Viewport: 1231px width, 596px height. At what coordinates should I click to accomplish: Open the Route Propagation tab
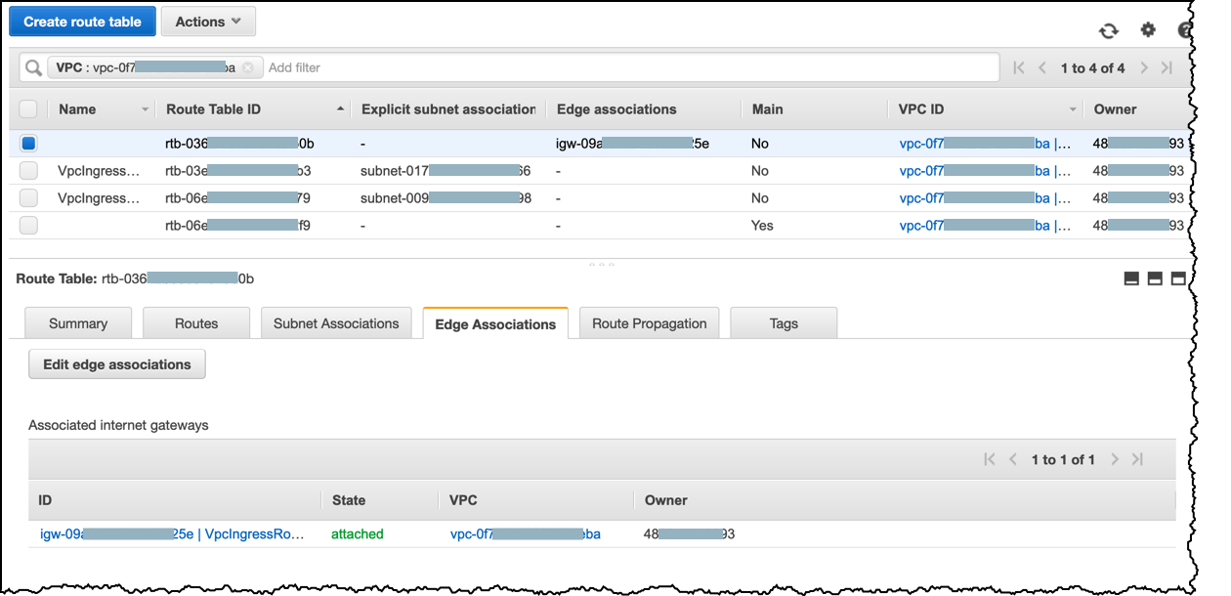click(x=649, y=322)
